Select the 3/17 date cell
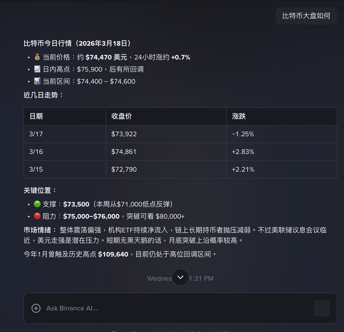This screenshot has height=332, width=344. click(36, 134)
